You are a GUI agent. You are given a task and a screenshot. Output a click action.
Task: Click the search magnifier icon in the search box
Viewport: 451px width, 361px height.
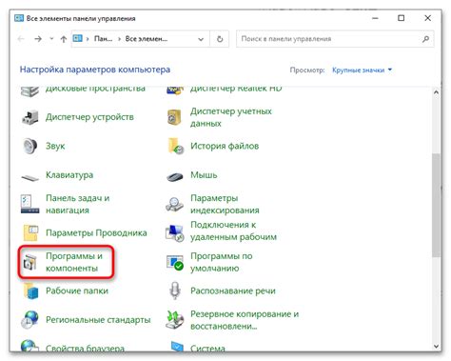[x=425, y=39]
